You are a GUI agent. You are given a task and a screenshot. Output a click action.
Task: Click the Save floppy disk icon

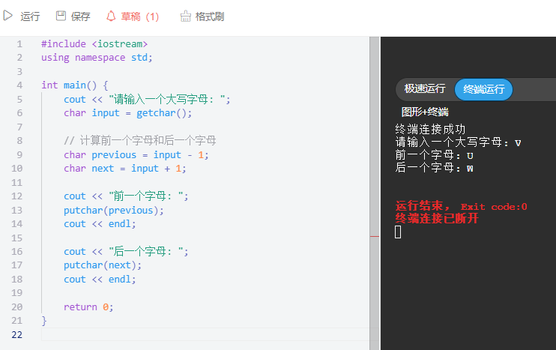click(61, 16)
